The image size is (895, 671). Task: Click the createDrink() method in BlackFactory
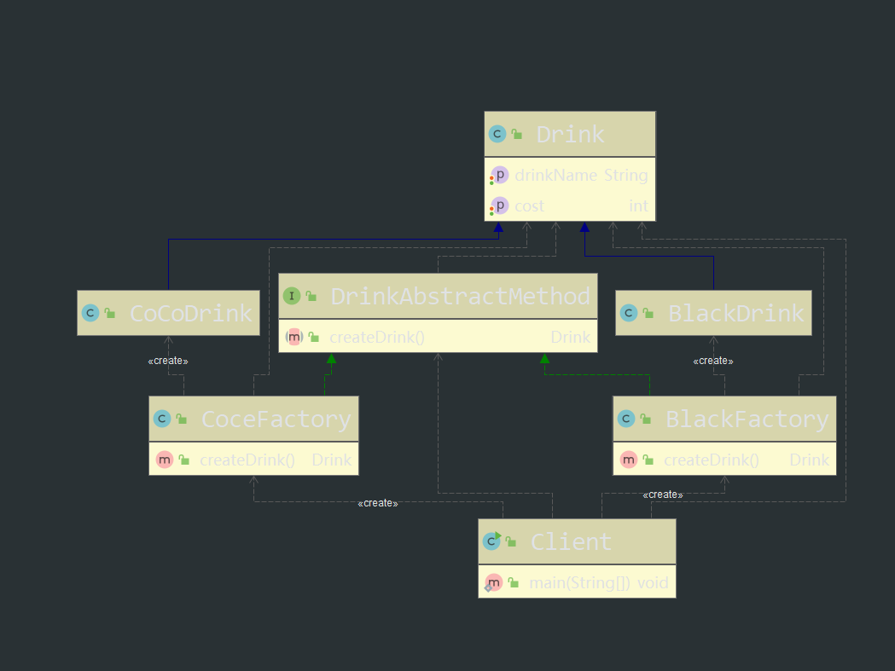[x=711, y=460]
